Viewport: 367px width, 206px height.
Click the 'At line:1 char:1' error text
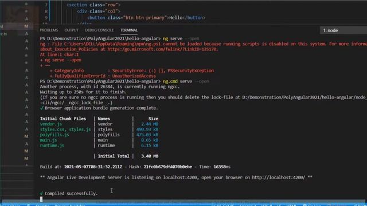click(60, 55)
